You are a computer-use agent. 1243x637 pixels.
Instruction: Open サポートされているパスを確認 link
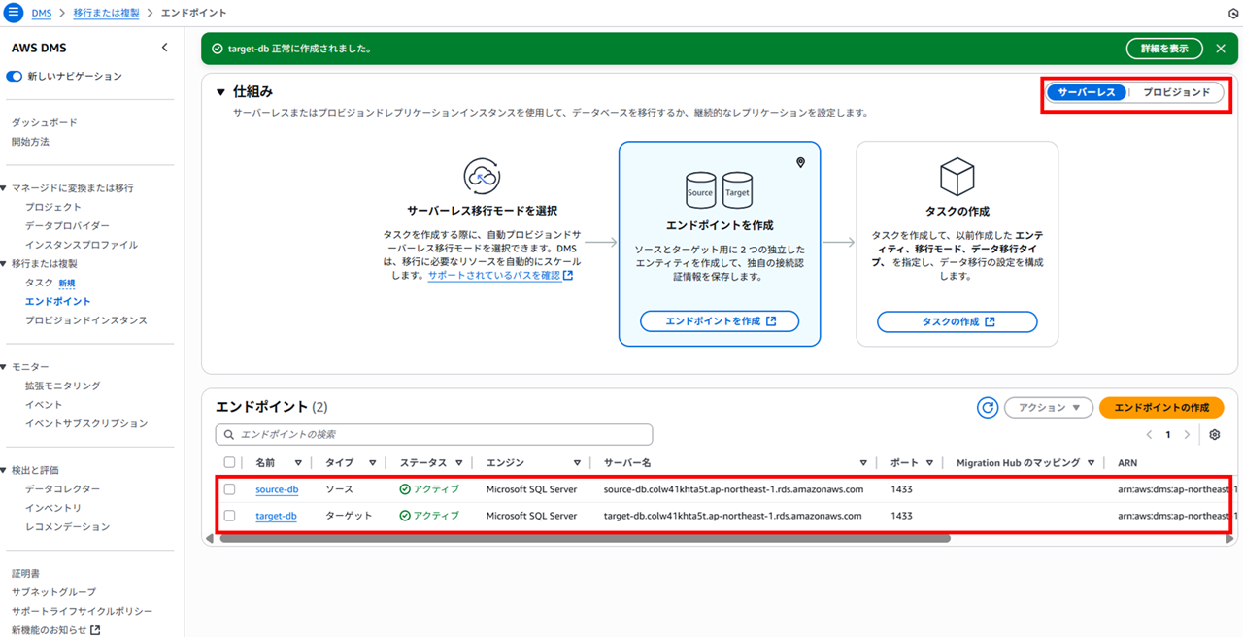tap(500, 276)
